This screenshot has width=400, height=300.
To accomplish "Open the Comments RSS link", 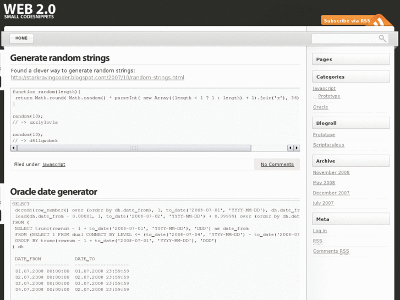I will tap(331, 251).
